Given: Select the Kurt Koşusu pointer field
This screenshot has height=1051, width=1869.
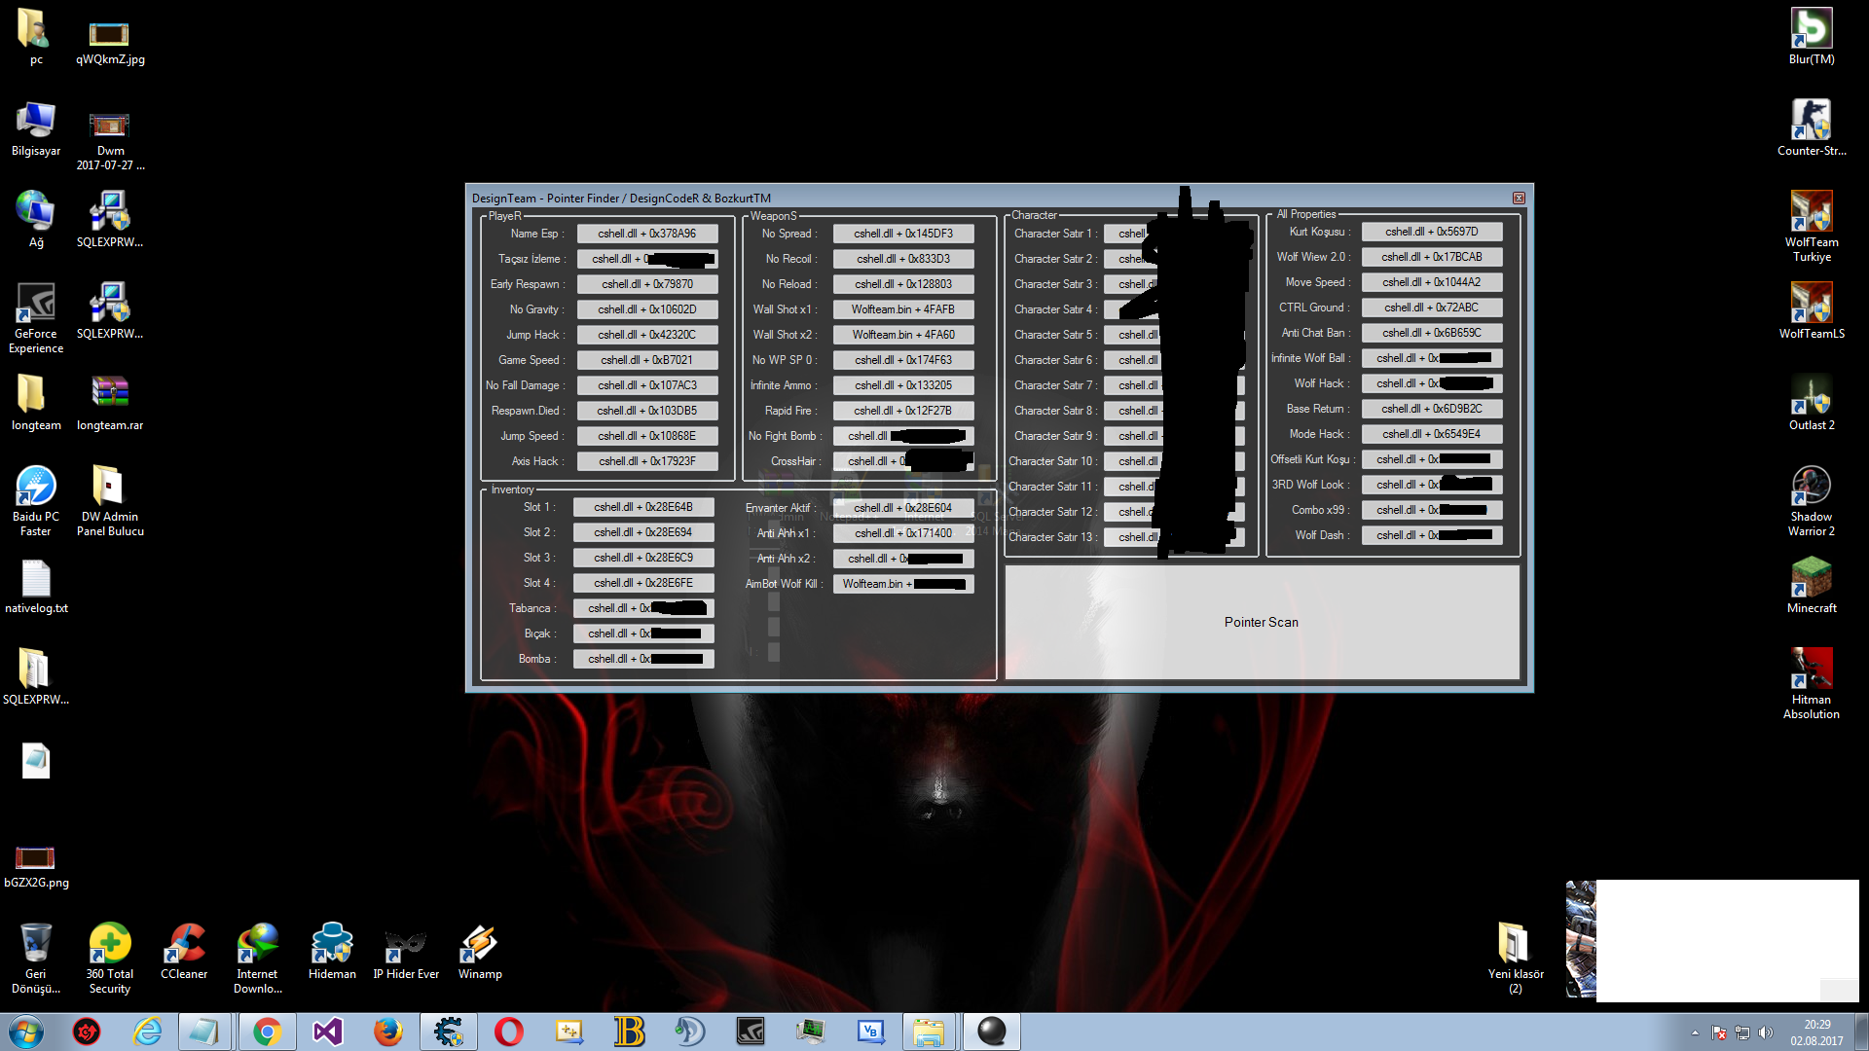Looking at the screenshot, I should 1432,232.
